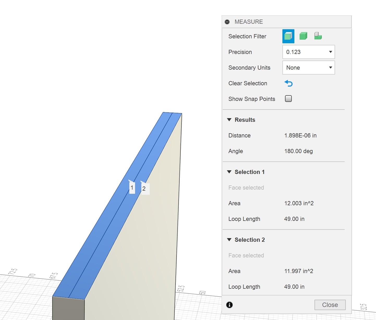
Task: Click the Distance value 1.898E-06 in
Action: (x=300, y=136)
